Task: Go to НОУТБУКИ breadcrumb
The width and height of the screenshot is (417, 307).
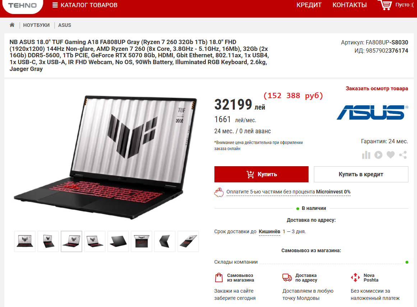Action: pyautogui.click(x=36, y=25)
